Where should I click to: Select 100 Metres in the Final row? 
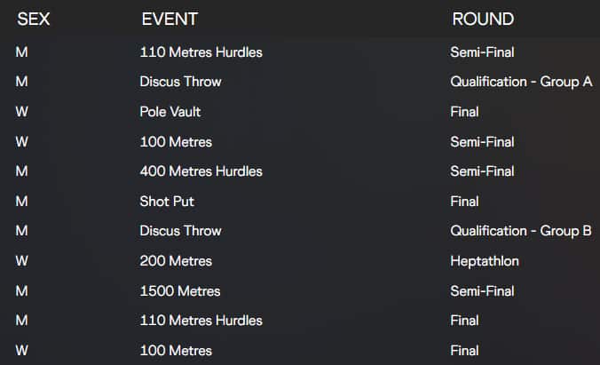tap(176, 351)
